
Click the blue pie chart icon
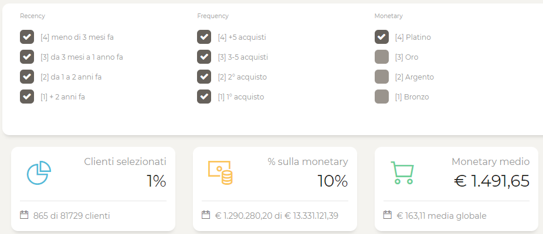(x=39, y=173)
